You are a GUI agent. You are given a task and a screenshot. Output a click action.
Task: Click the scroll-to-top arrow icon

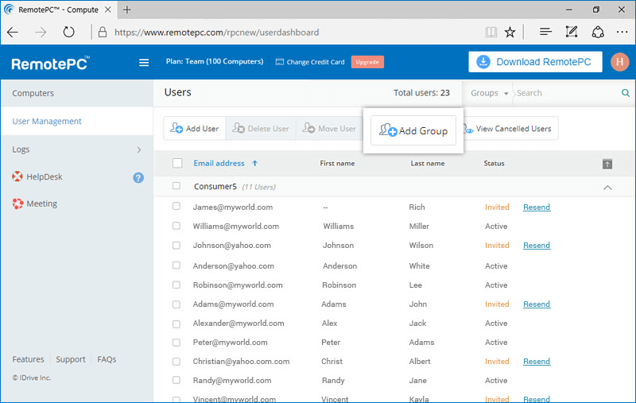click(607, 165)
